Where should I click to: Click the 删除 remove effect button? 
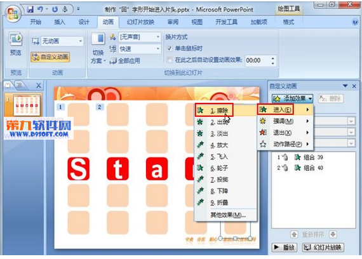[331, 98]
